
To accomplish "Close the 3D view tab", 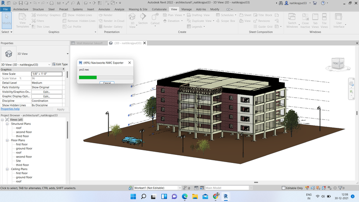I will [144, 43].
